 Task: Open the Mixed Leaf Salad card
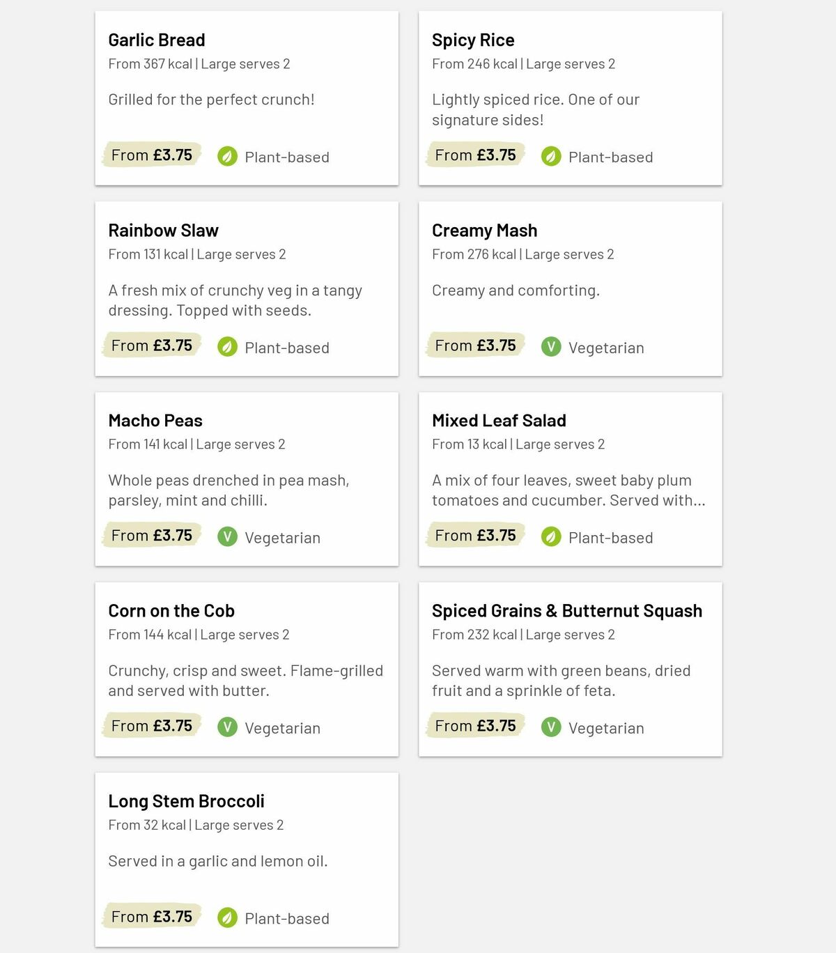coord(569,478)
